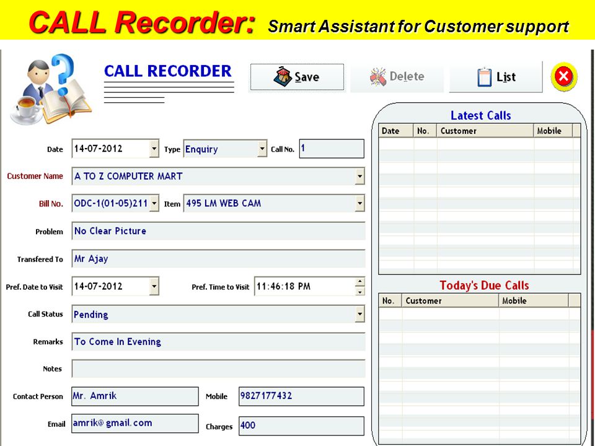This screenshot has width=595, height=446.
Task: Click the Delete button
Action: (x=397, y=77)
